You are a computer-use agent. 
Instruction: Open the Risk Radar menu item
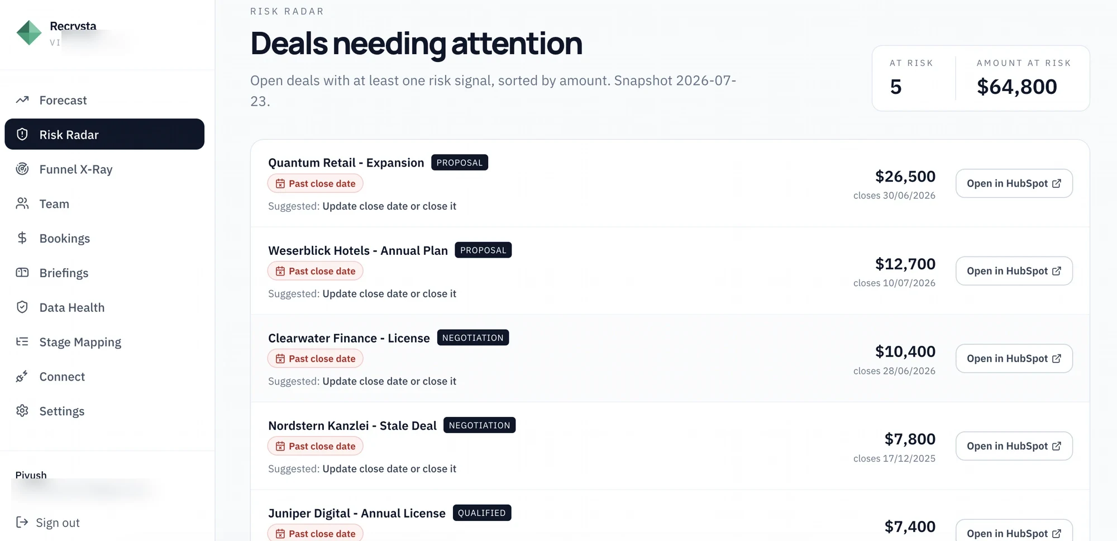pos(104,134)
